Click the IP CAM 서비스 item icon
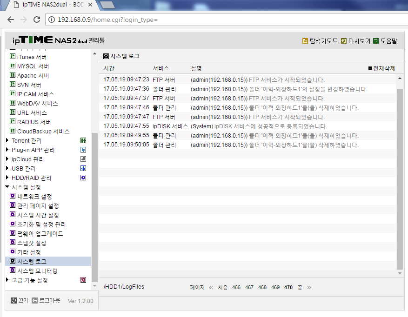The image size is (408, 317). [x=13, y=93]
